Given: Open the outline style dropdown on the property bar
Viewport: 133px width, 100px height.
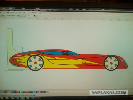Looking at the screenshot, I should (x=21, y=16).
